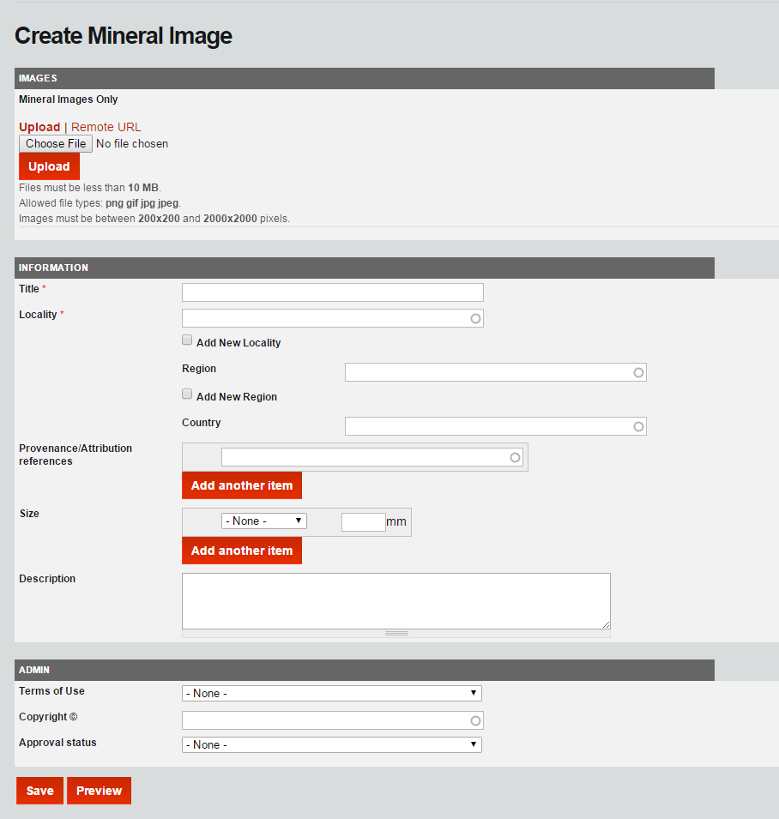Open the Approval status dropdown

(332, 745)
